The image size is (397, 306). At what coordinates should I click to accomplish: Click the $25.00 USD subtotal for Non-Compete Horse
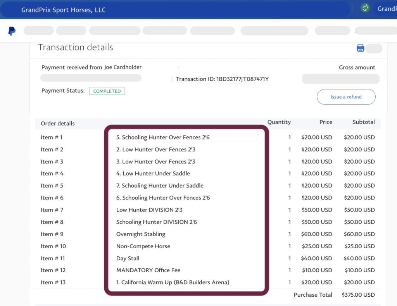pyautogui.click(x=359, y=246)
